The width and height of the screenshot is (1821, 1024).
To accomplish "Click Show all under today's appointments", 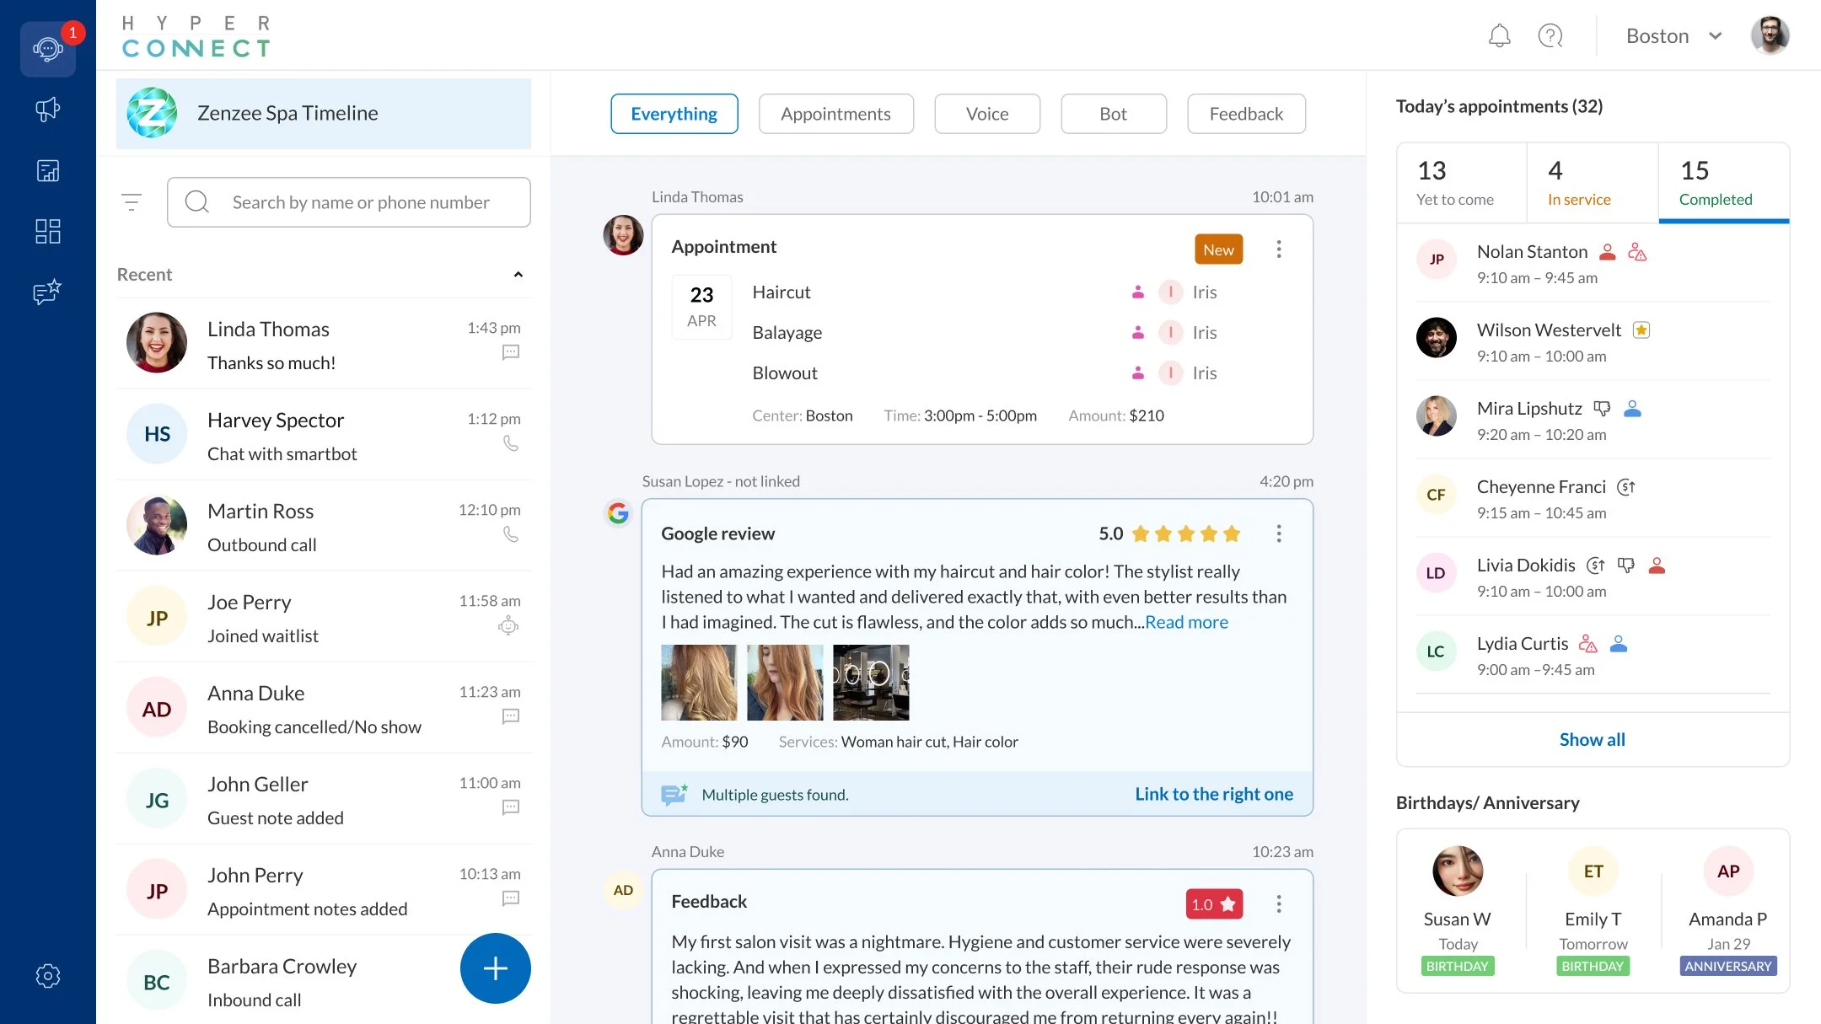I will click(x=1592, y=739).
